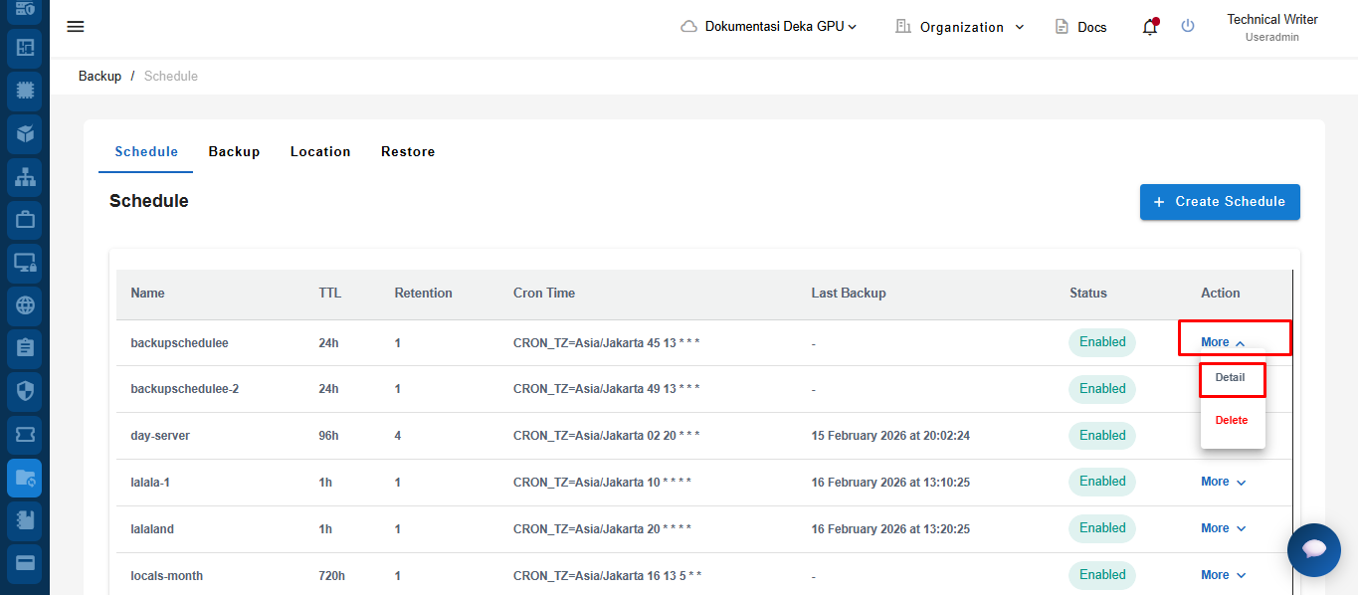Screen dimensions: 1358x595
Task: Collapse the More menu for backupschedulee
Action: 1223,342
